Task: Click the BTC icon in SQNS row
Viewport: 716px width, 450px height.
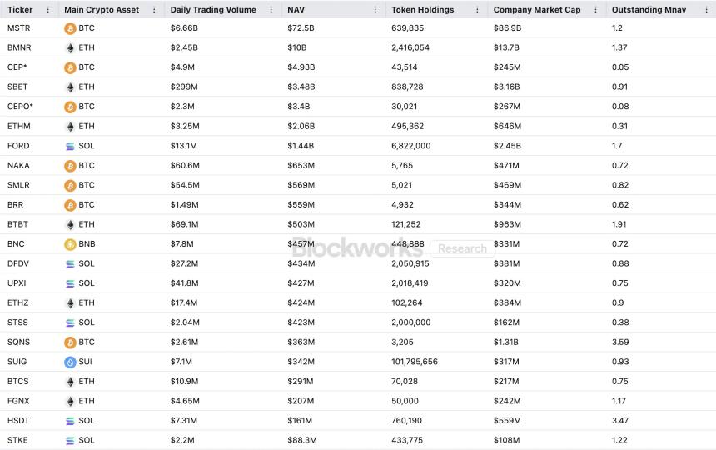Action: tap(70, 342)
